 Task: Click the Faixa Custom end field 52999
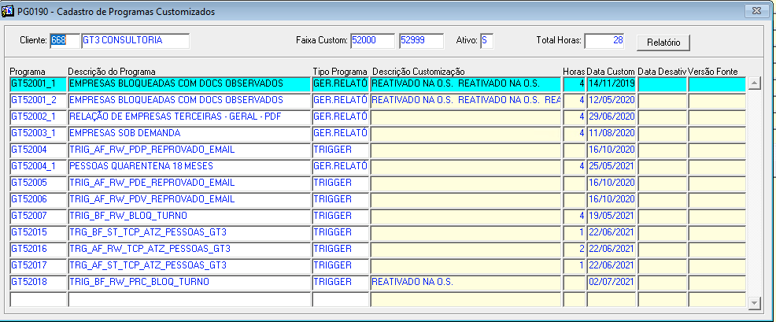point(421,41)
